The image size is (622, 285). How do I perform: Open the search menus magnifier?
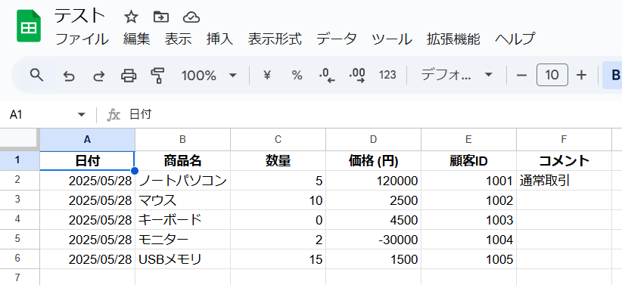[x=37, y=75]
